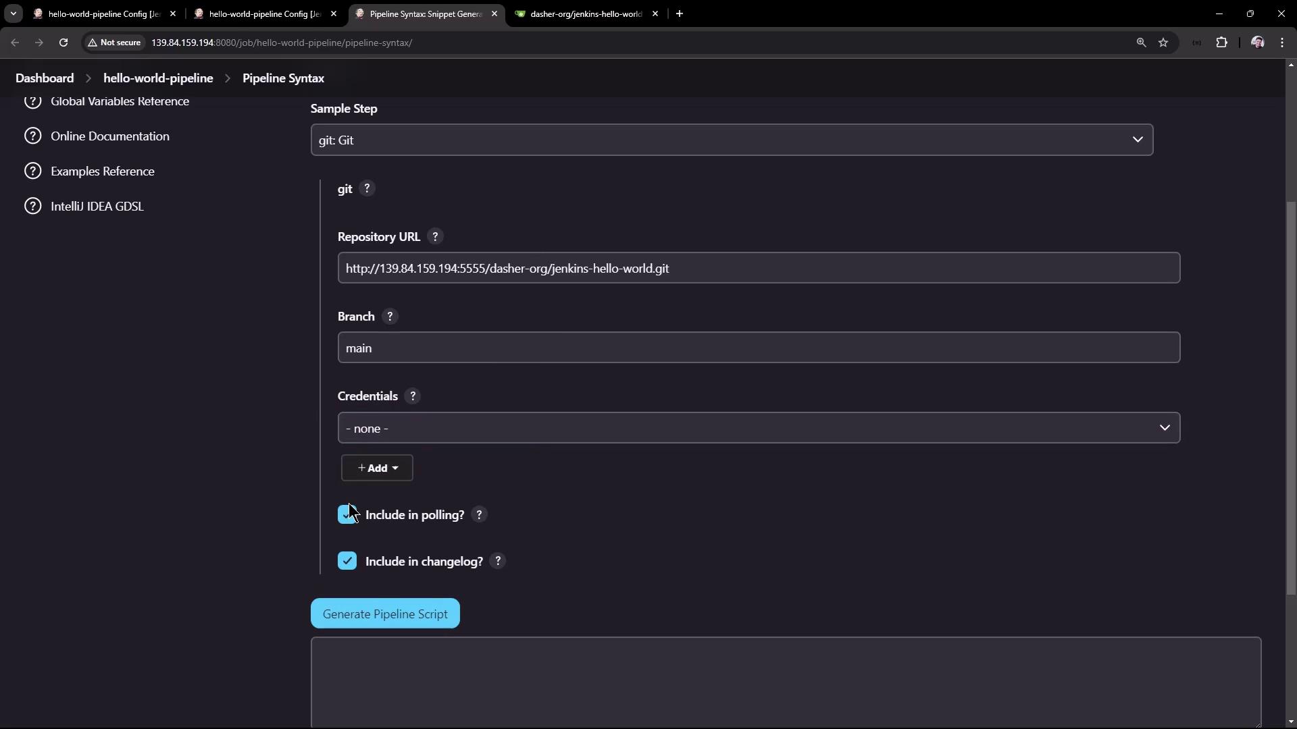Click help icon for Include in polling
The width and height of the screenshot is (1297, 729).
[479, 515]
